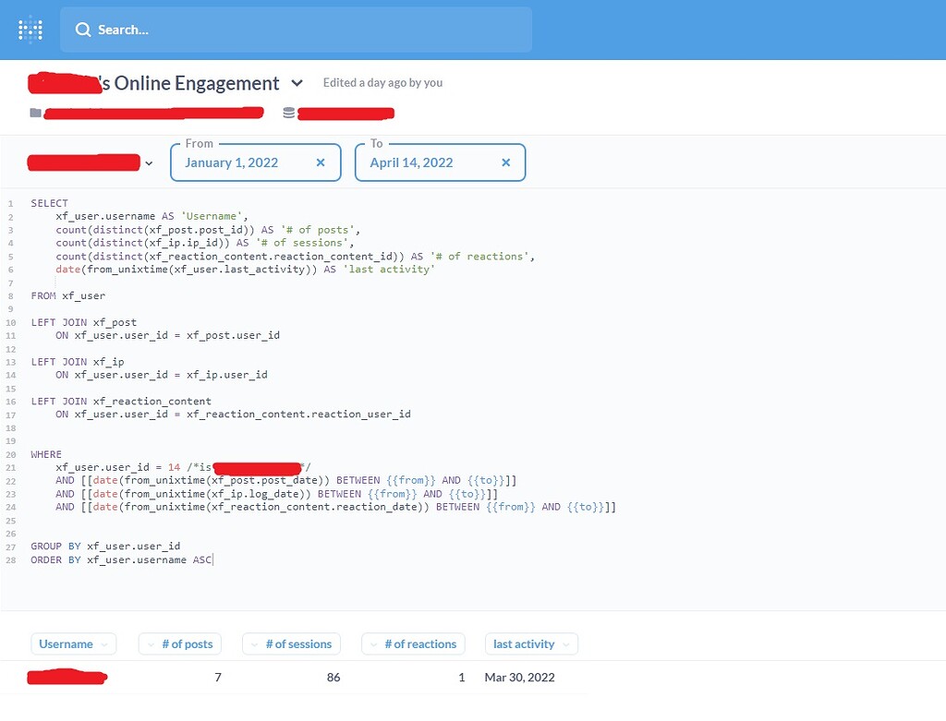Open the question title dropdown chevron
Viewport: 946px width, 721px height.
(297, 83)
